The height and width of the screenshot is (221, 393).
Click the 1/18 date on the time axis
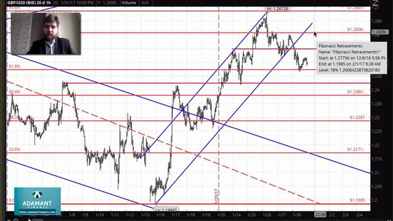[x=191, y=215]
